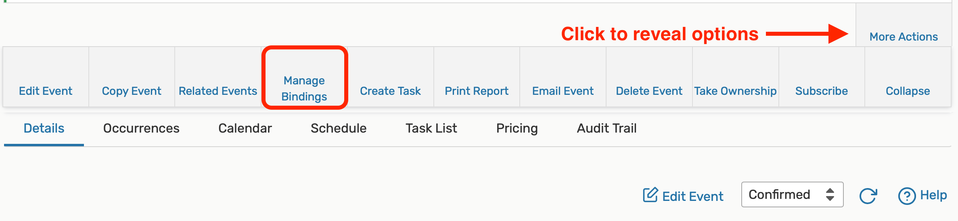
Task: Go to the Pricing tab
Action: [x=517, y=128]
